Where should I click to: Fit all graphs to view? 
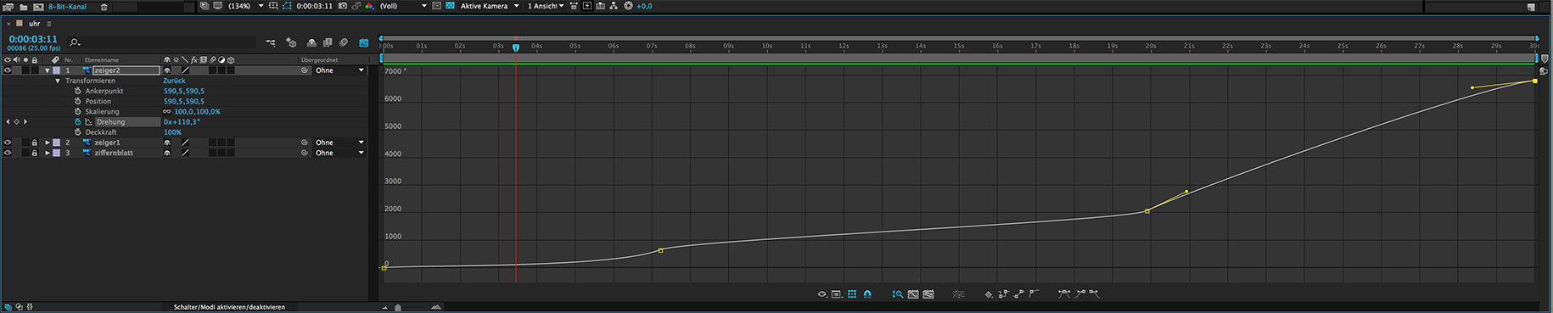coord(928,294)
